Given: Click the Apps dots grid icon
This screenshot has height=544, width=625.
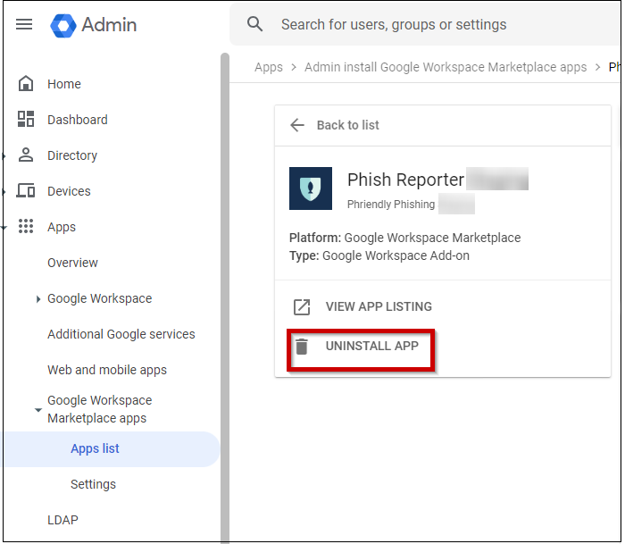Looking at the screenshot, I should click(26, 226).
